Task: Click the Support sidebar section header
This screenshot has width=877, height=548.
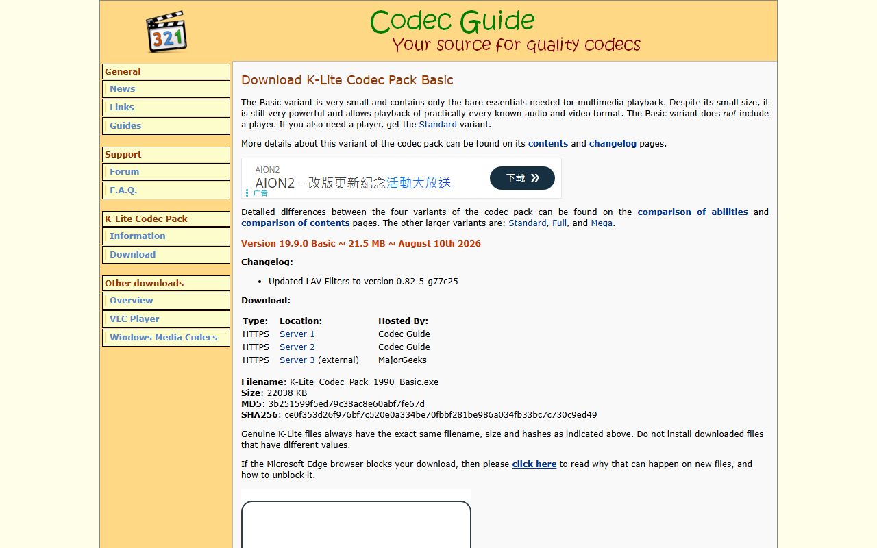Action: 166,155
